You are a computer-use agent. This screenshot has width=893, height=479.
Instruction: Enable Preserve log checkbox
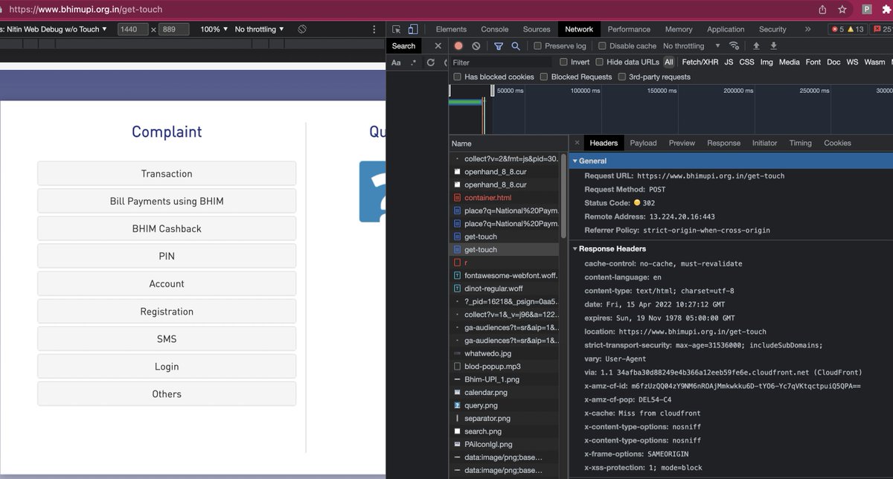coord(538,46)
